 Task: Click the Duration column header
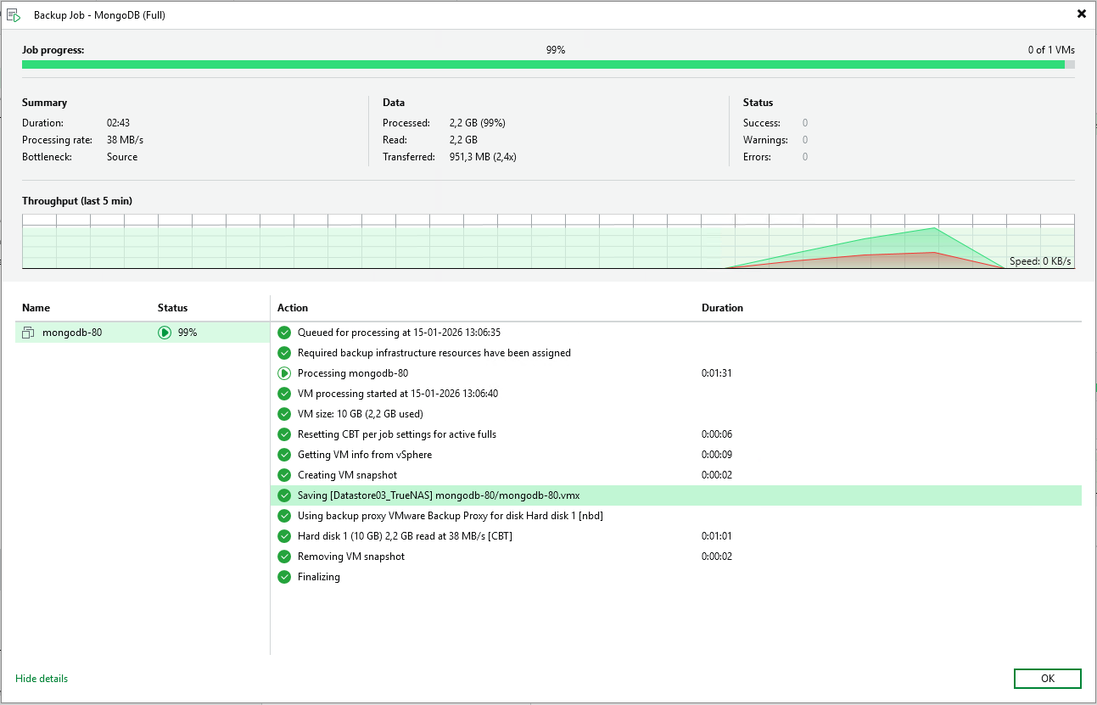coord(722,308)
